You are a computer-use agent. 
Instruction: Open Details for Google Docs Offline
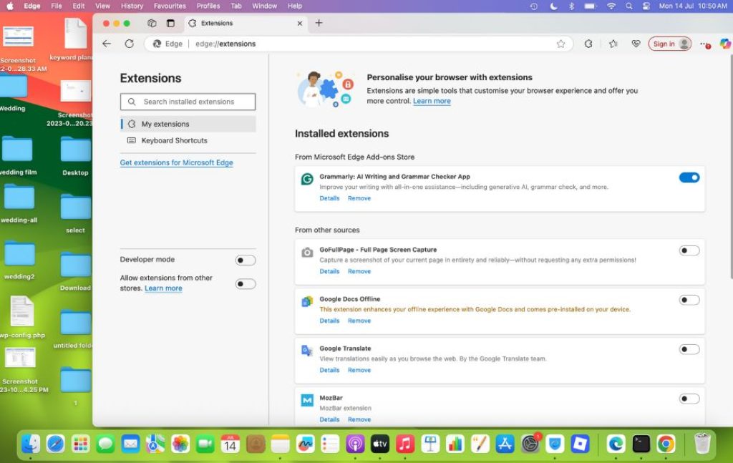329,321
